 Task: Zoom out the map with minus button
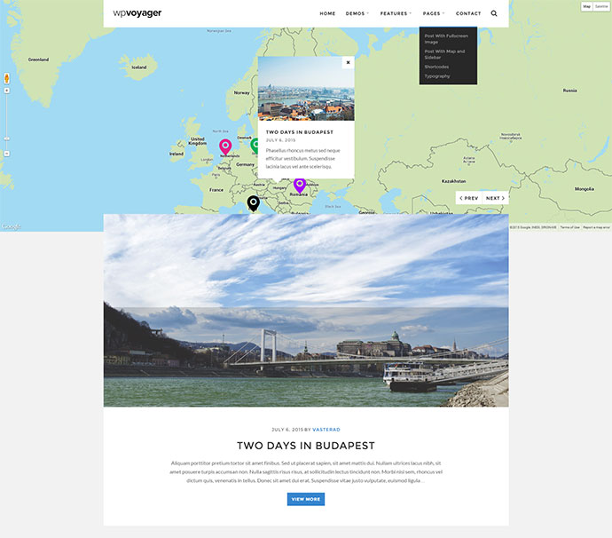pos(6,154)
